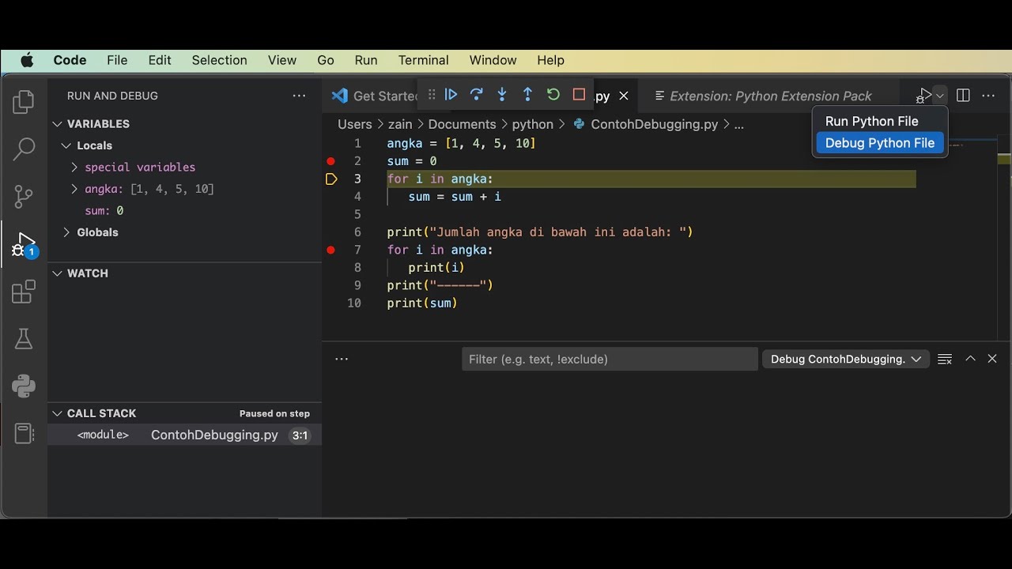Click the python breadcrumb folder
The width and height of the screenshot is (1012, 569).
click(x=533, y=124)
